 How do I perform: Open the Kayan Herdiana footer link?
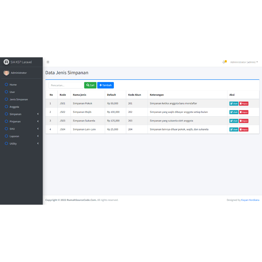coord(250,200)
